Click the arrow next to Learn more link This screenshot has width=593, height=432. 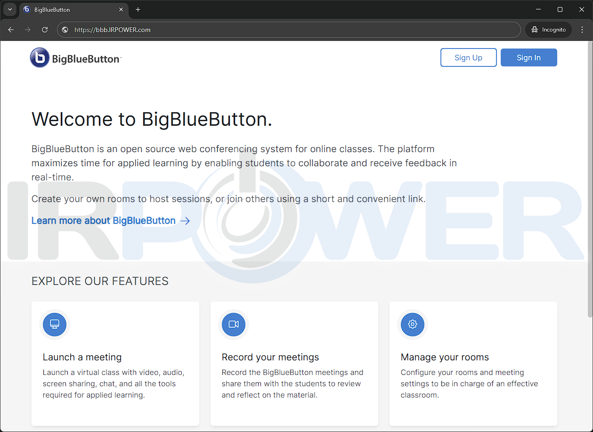click(x=185, y=220)
